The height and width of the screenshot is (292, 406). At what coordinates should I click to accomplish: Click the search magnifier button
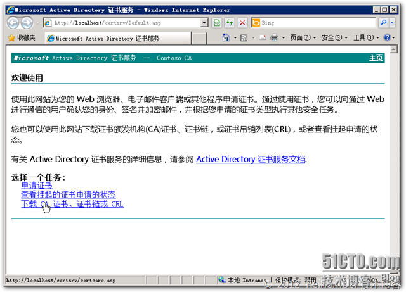(x=383, y=23)
